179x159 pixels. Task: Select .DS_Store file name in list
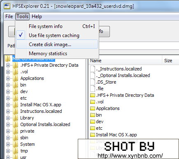click(x=106, y=82)
